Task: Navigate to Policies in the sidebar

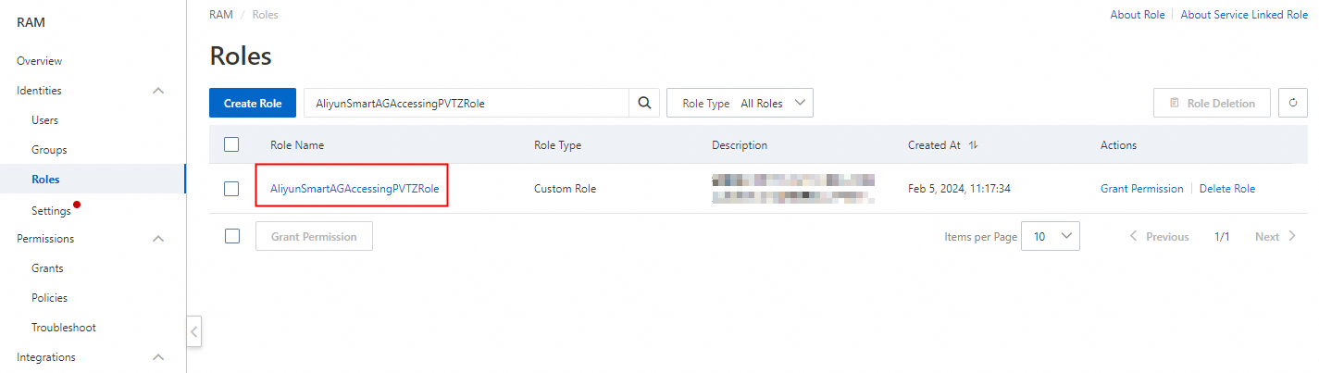Action: [x=49, y=298]
